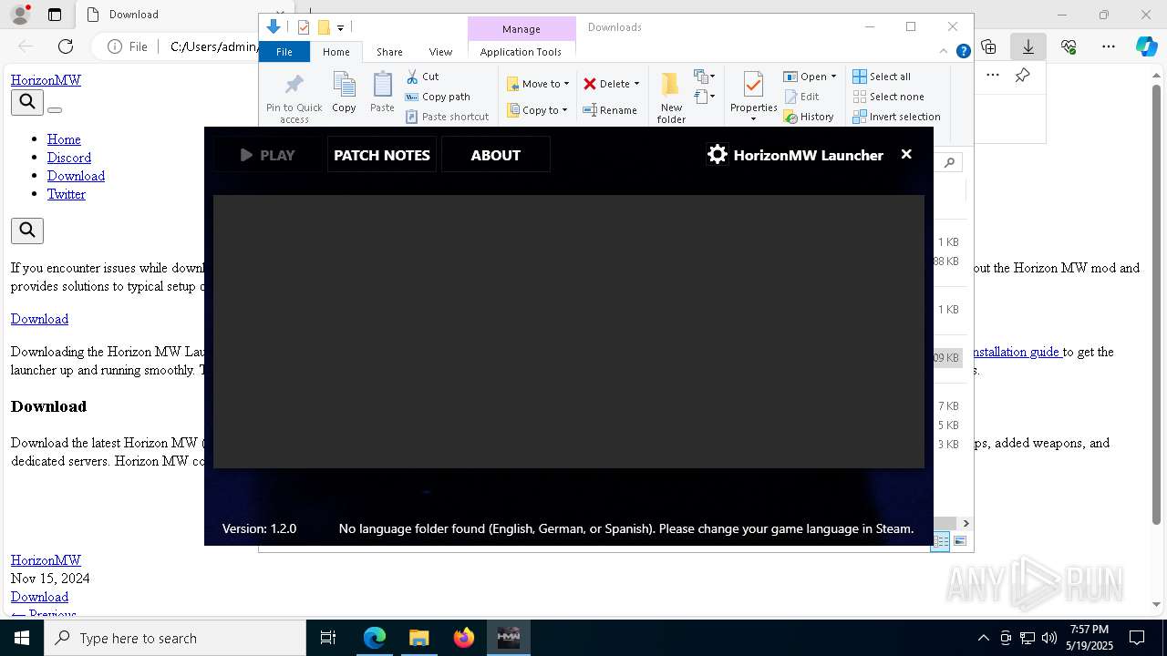Image resolution: width=1167 pixels, height=656 pixels.
Task: Click Invert selection in ribbon
Action: tap(896, 117)
